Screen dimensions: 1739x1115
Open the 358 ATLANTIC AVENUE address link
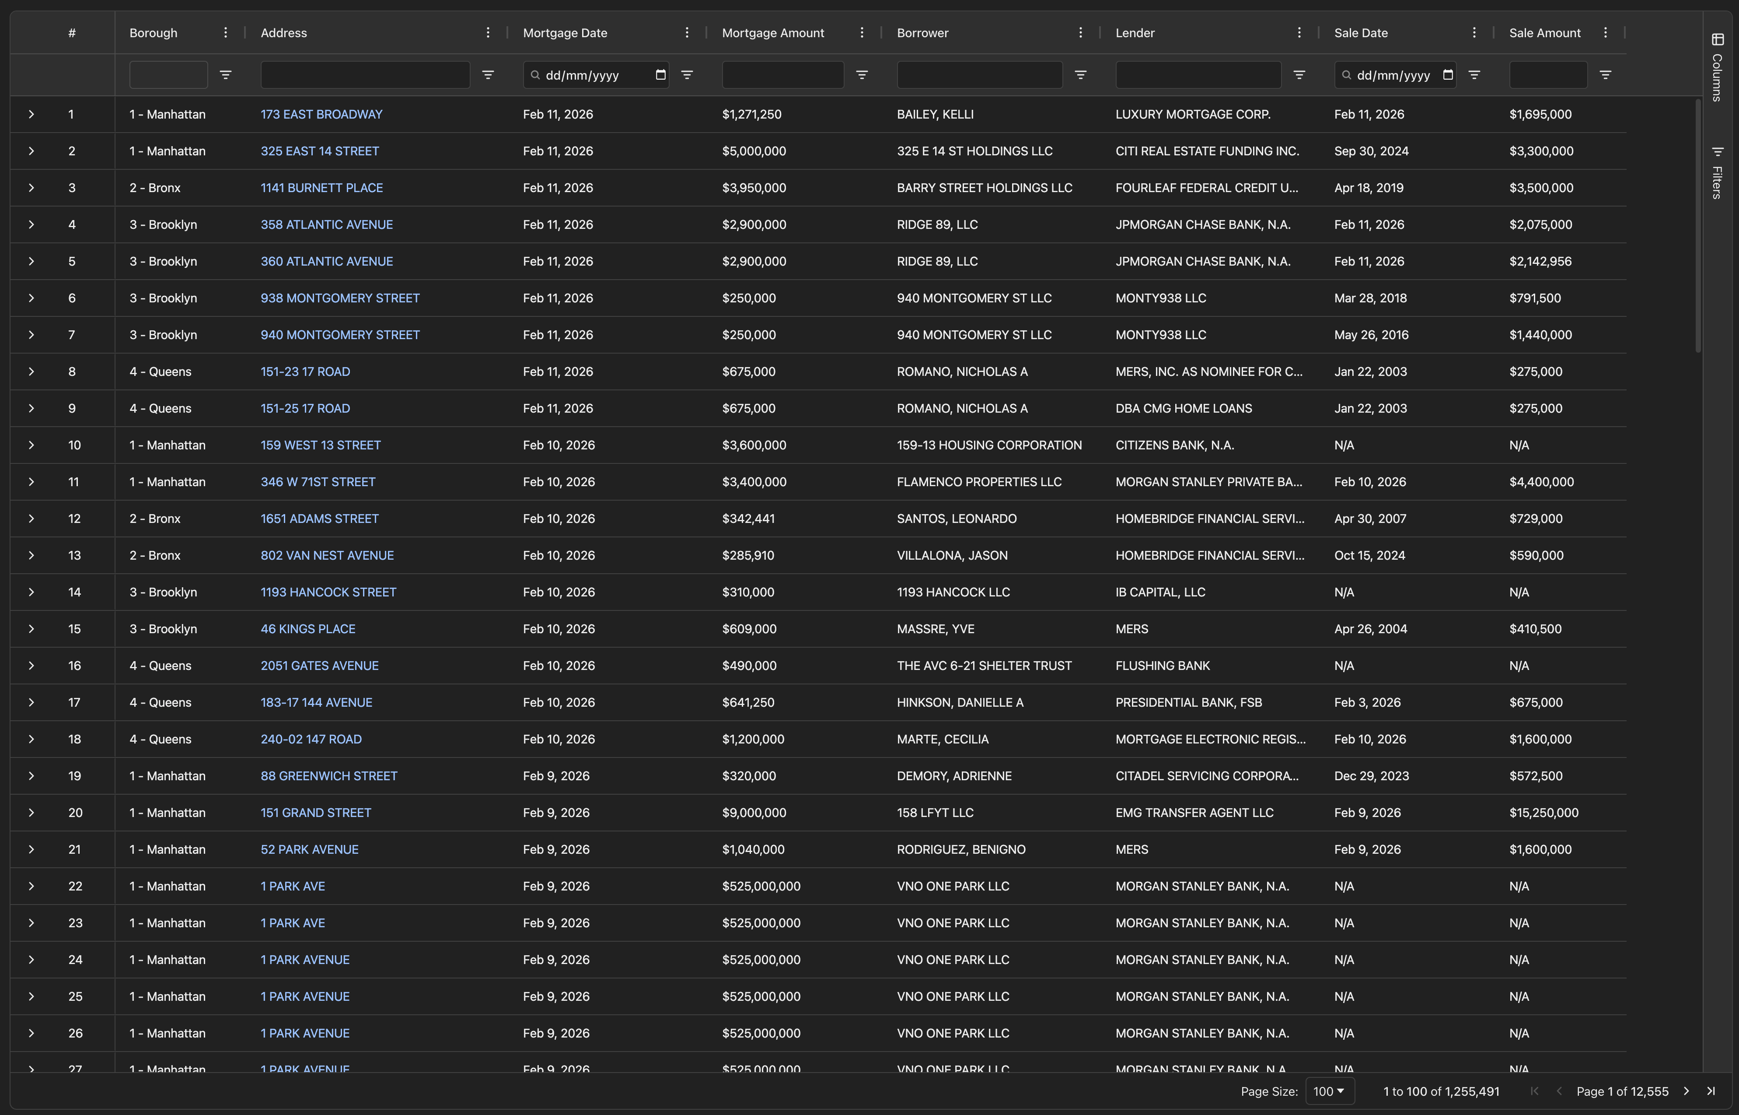point(326,224)
